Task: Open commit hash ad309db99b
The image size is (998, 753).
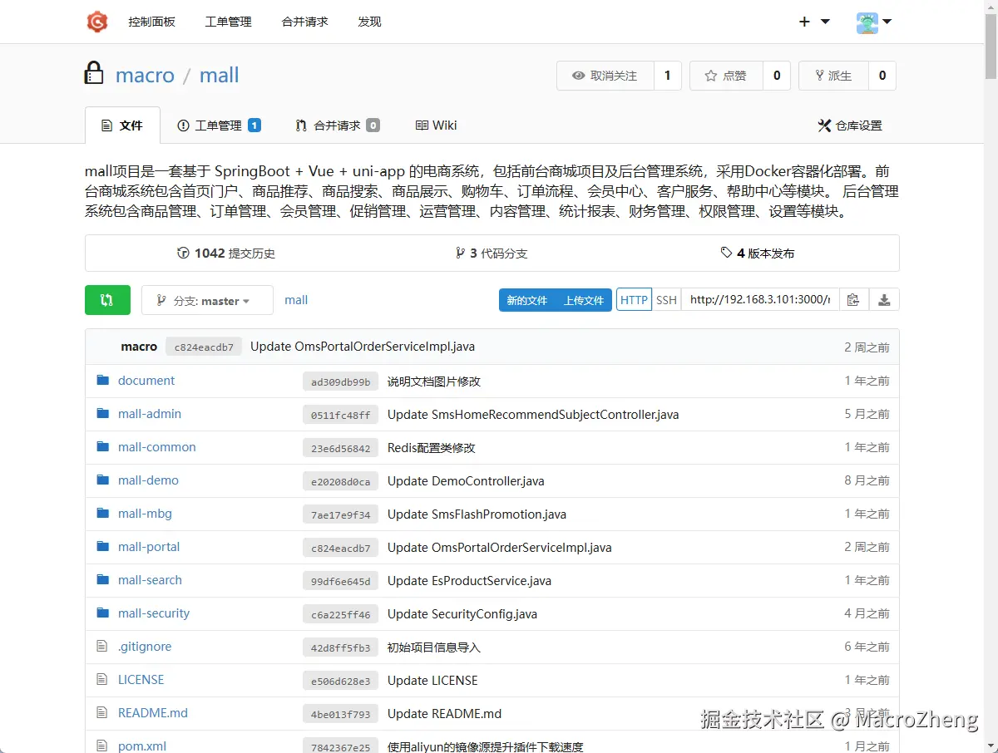Action: 341,381
